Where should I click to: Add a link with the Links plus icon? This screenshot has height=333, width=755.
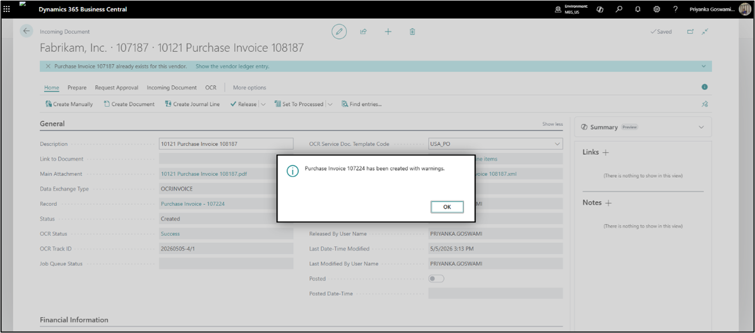(x=606, y=153)
